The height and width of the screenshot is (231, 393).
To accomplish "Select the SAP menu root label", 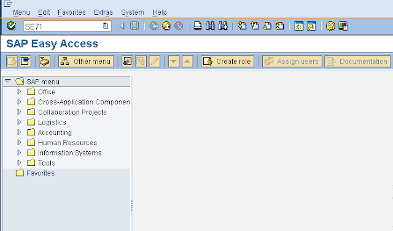I will tap(43, 81).
